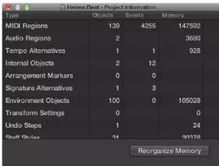Click the Reorganize Memory button
219x166 pixels.
170,151
